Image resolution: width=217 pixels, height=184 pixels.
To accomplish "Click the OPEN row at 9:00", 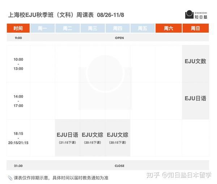I will coord(119,38).
